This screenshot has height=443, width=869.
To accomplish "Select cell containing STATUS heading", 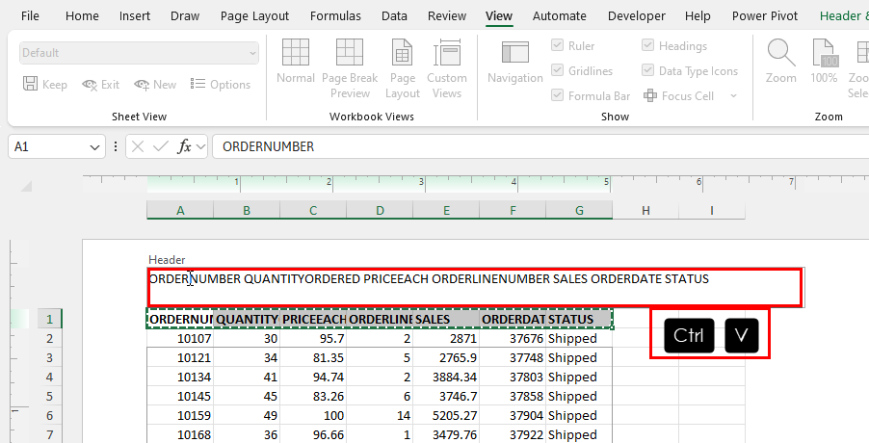I will point(579,319).
